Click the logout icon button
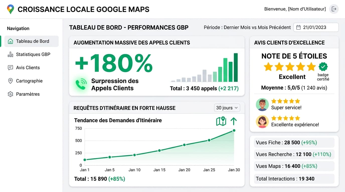The height and width of the screenshot is (192, 345). coord(334,9)
